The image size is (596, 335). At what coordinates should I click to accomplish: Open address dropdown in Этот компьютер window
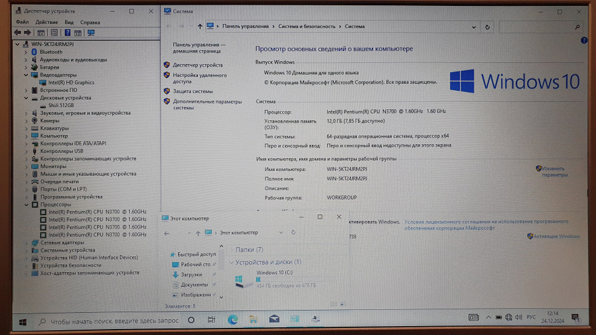pos(281,233)
